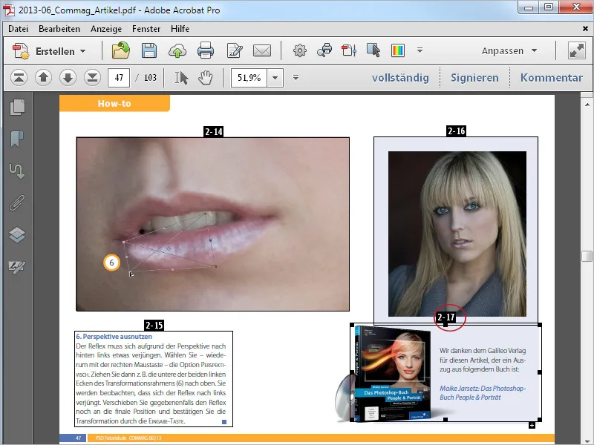This screenshot has width=594, height=445.
Task: Show page thumbnails panel
Action: (17, 107)
